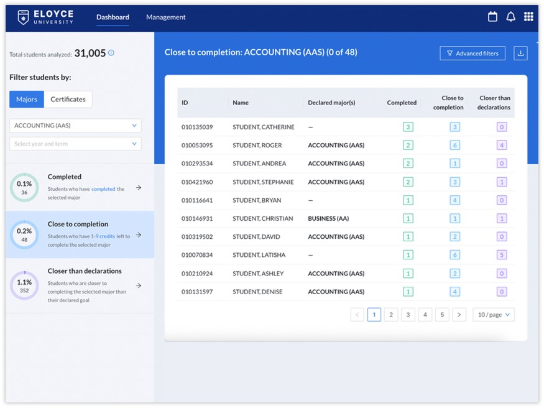544x408 pixels.
Task: Switch to Certificates filter toggle
Action: click(x=68, y=100)
